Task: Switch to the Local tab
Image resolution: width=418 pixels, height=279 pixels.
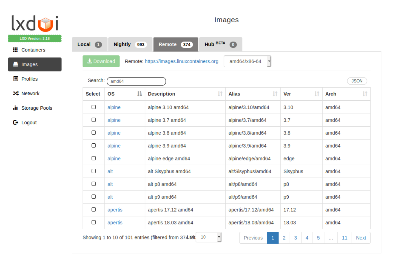Action: click(90, 44)
